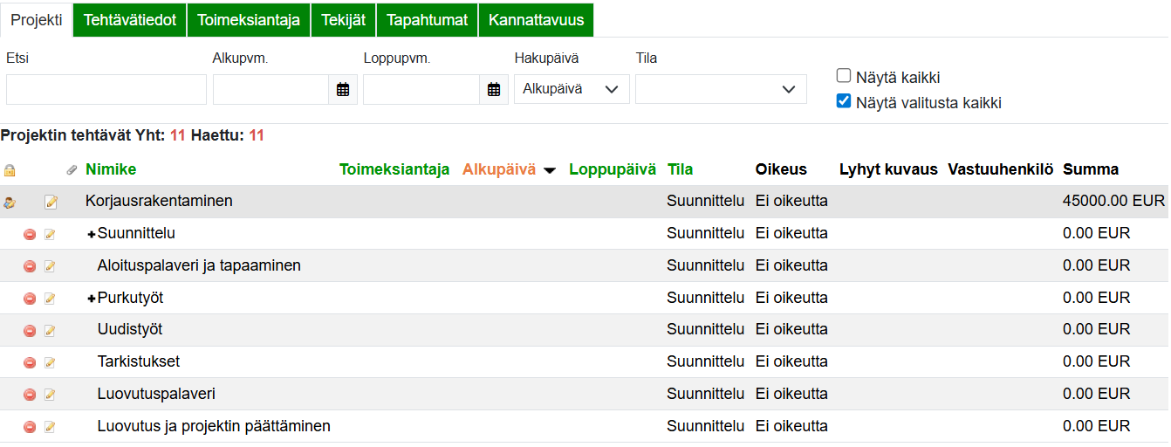Open the Hakupäivä dropdown showing Alkupäivä
The image size is (1171, 447).
(571, 89)
